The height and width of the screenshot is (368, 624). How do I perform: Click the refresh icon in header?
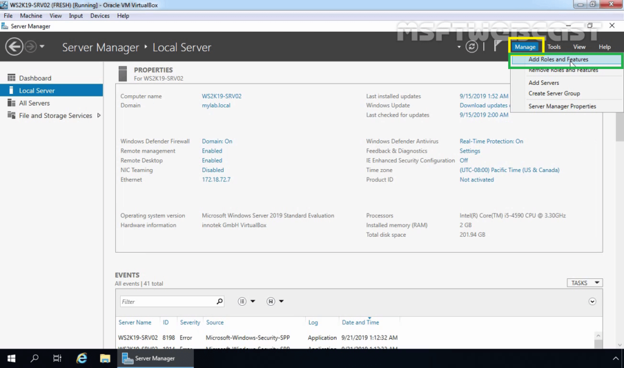(472, 46)
